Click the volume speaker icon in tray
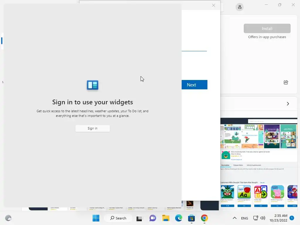The width and height of the screenshot is (300, 225). (263, 218)
